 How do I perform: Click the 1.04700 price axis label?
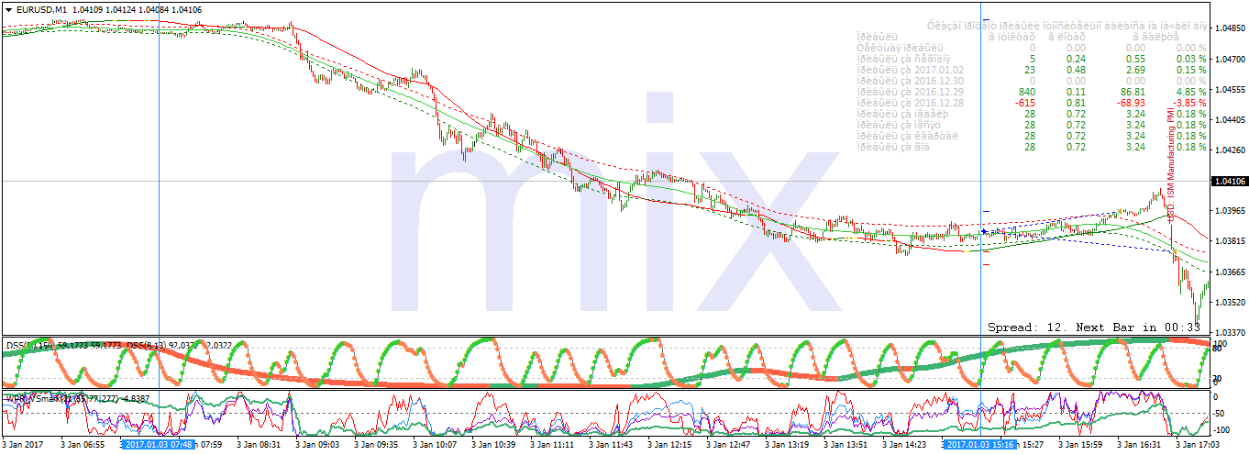[1229, 59]
